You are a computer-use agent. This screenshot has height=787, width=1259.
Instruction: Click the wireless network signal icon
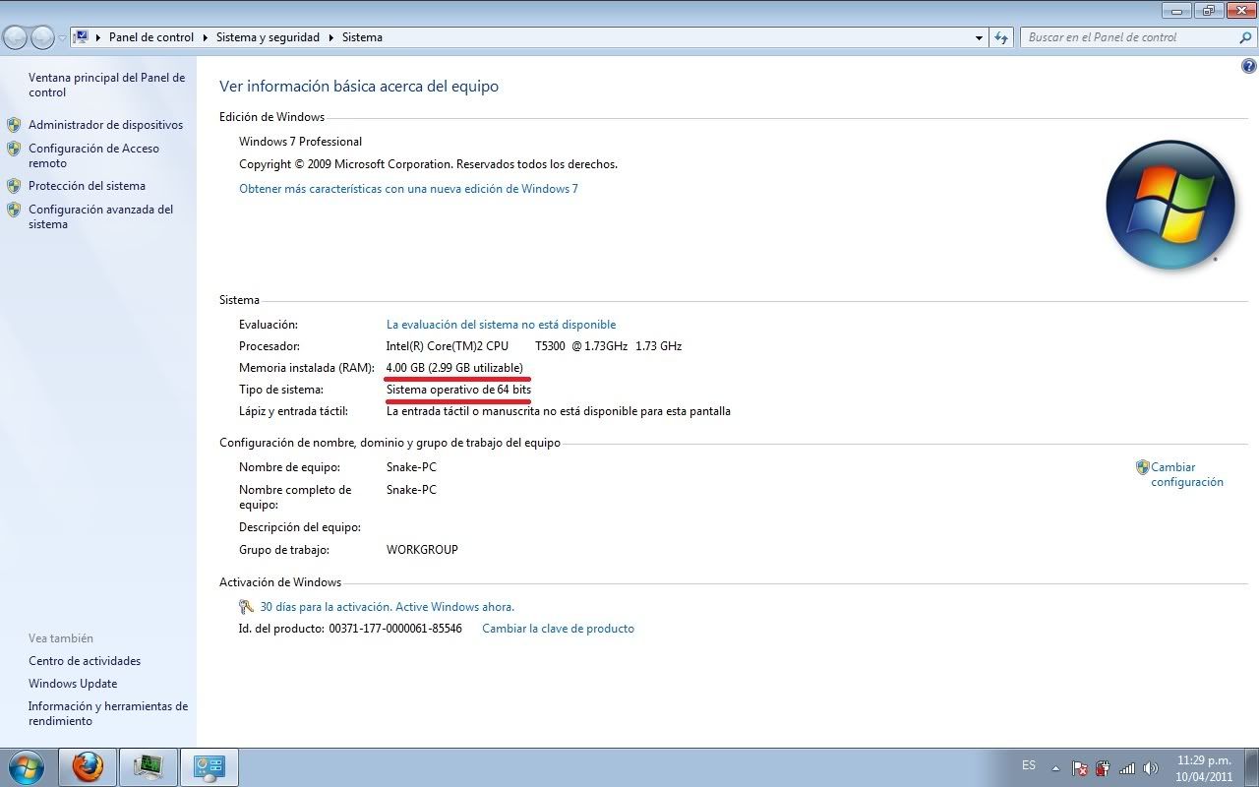point(1127,768)
